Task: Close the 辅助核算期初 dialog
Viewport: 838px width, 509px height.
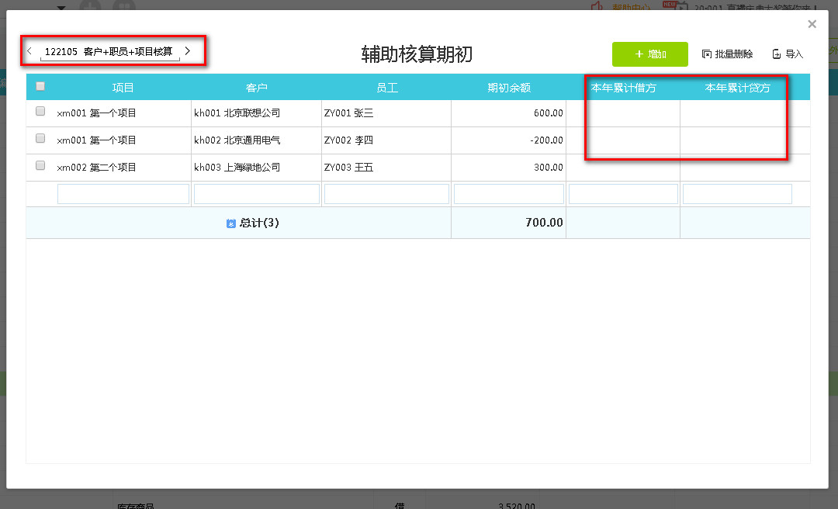Action: (x=812, y=25)
